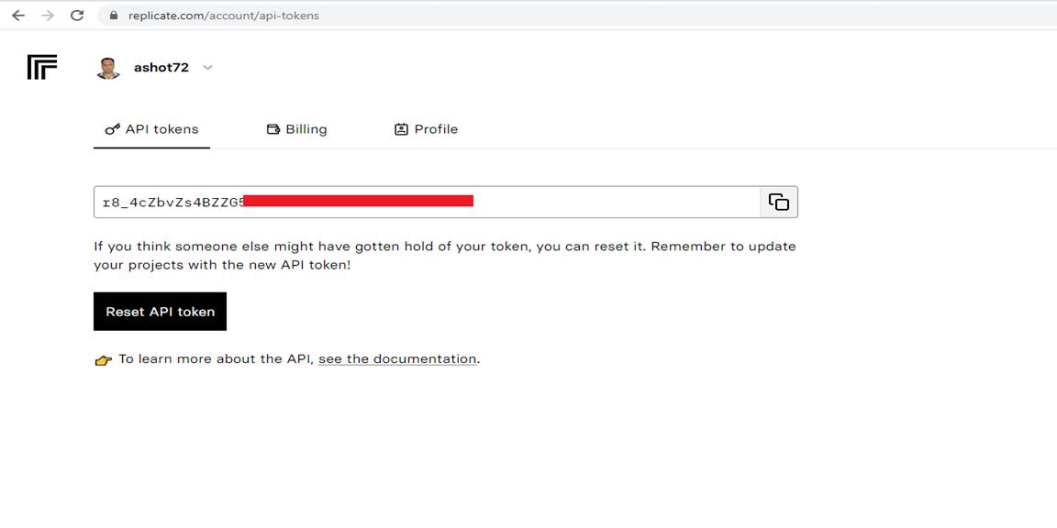This screenshot has width=1057, height=528.
Task: Open the see the documentation link
Action: pyautogui.click(x=397, y=359)
